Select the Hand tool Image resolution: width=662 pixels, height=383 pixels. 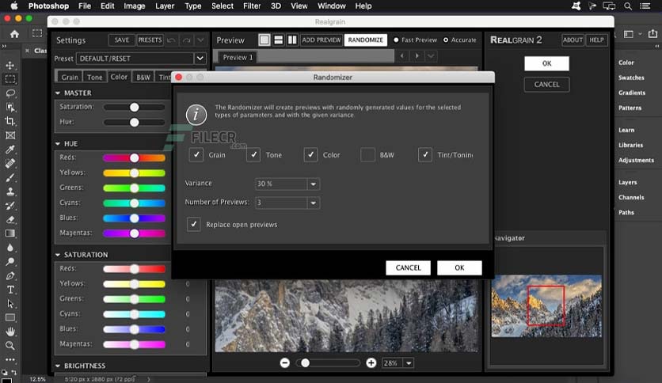[10, 332]
